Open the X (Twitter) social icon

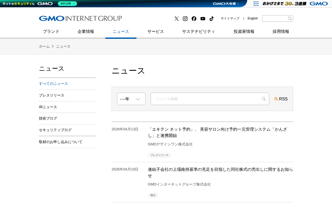177,19
